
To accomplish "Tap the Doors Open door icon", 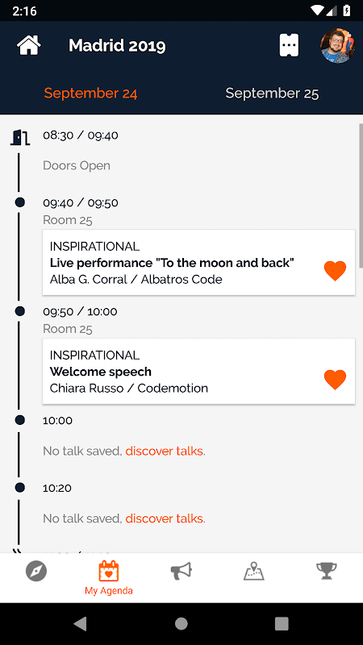I will 19,137.
